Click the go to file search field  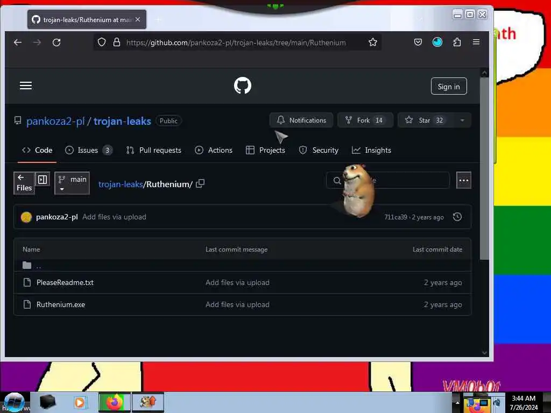click(388, 181)
